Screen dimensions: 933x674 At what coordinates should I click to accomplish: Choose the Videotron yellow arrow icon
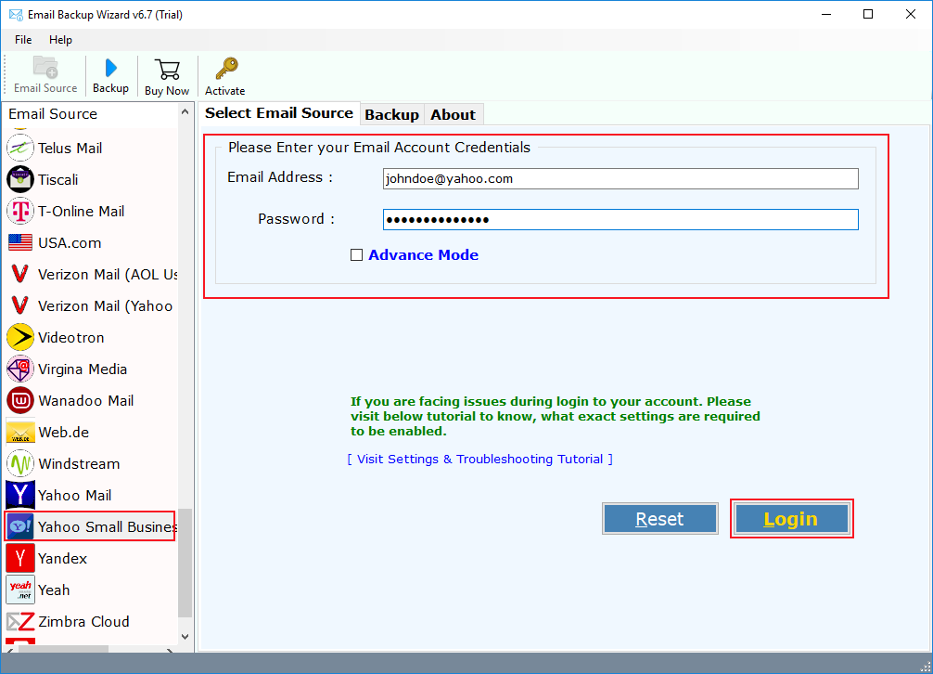[x=20, y=337]
